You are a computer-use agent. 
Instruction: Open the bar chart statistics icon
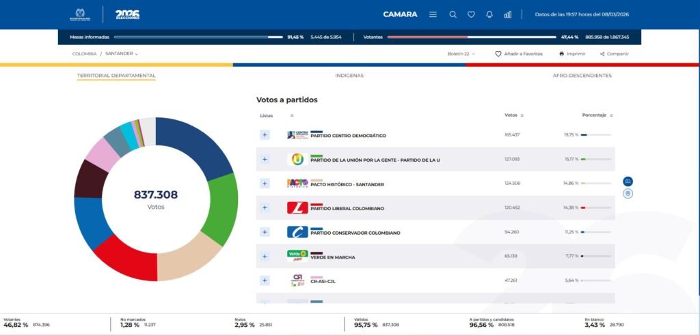pyautogui.click(x=508, y=14)
